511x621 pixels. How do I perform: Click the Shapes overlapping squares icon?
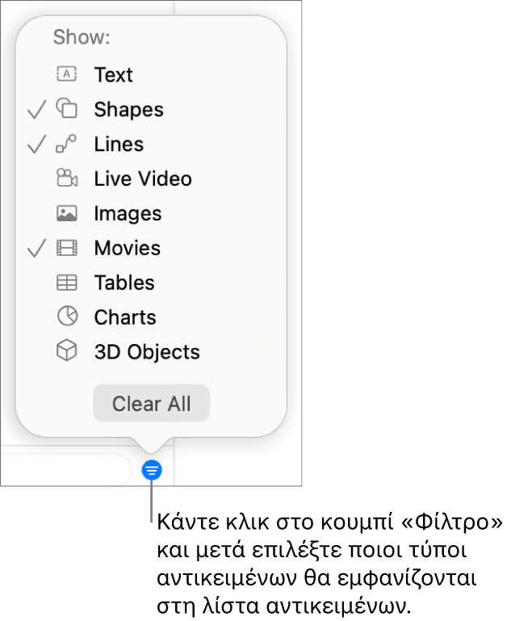[x=66, y=109]
